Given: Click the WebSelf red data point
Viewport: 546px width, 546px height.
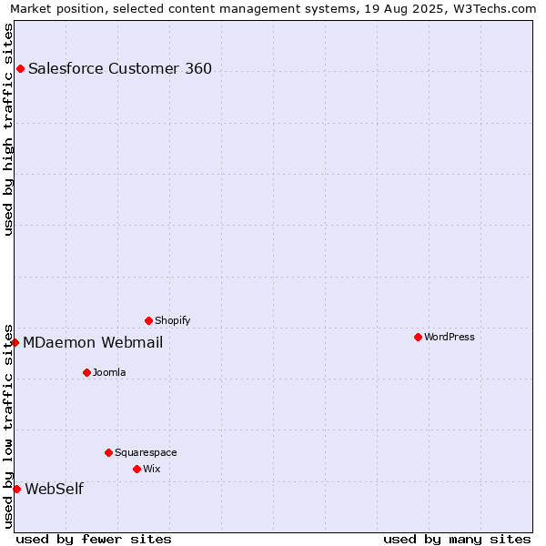Looking at the screenshot, I should coord(16,489).
